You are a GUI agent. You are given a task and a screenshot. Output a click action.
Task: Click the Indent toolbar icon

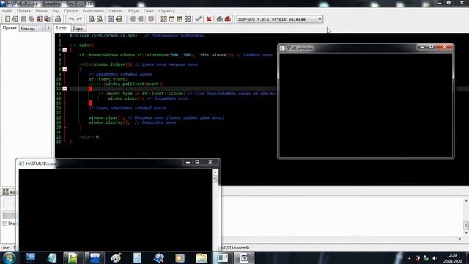coord(132,19)
